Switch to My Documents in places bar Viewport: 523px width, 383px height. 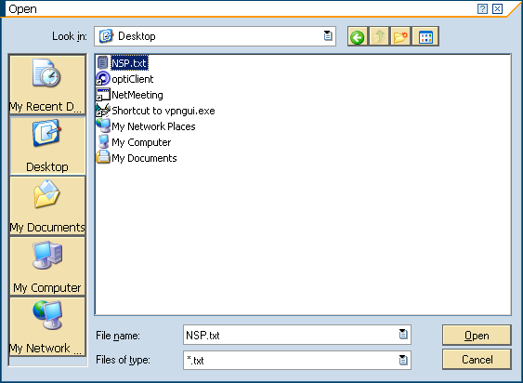point(47,205)
